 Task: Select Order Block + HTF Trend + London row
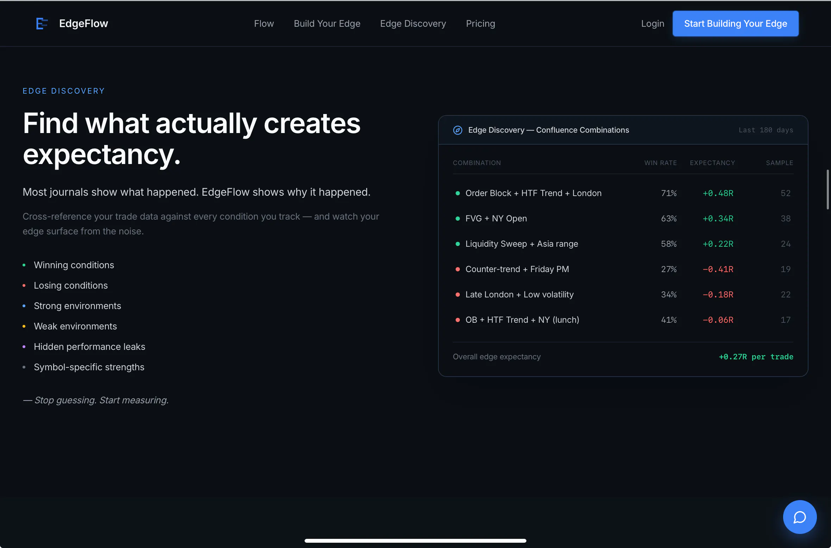coord(623,193)
